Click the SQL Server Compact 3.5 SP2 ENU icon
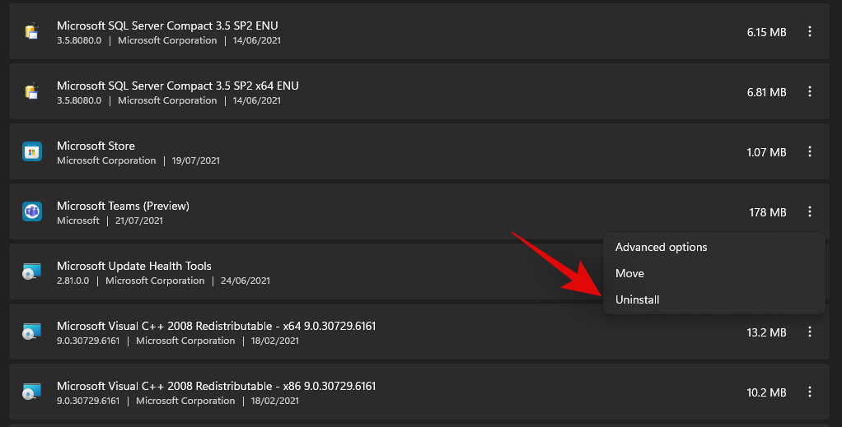The width and height of the screenshot is (842, 427). tap(32, 31)
